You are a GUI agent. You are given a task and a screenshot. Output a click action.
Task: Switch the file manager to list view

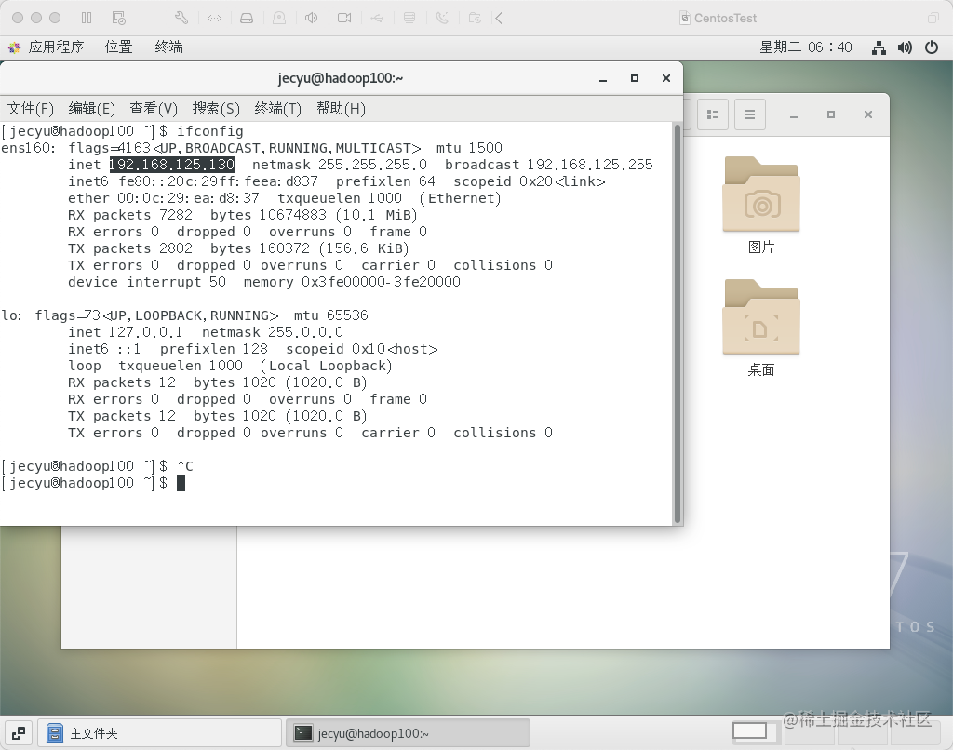coord(713,114)
